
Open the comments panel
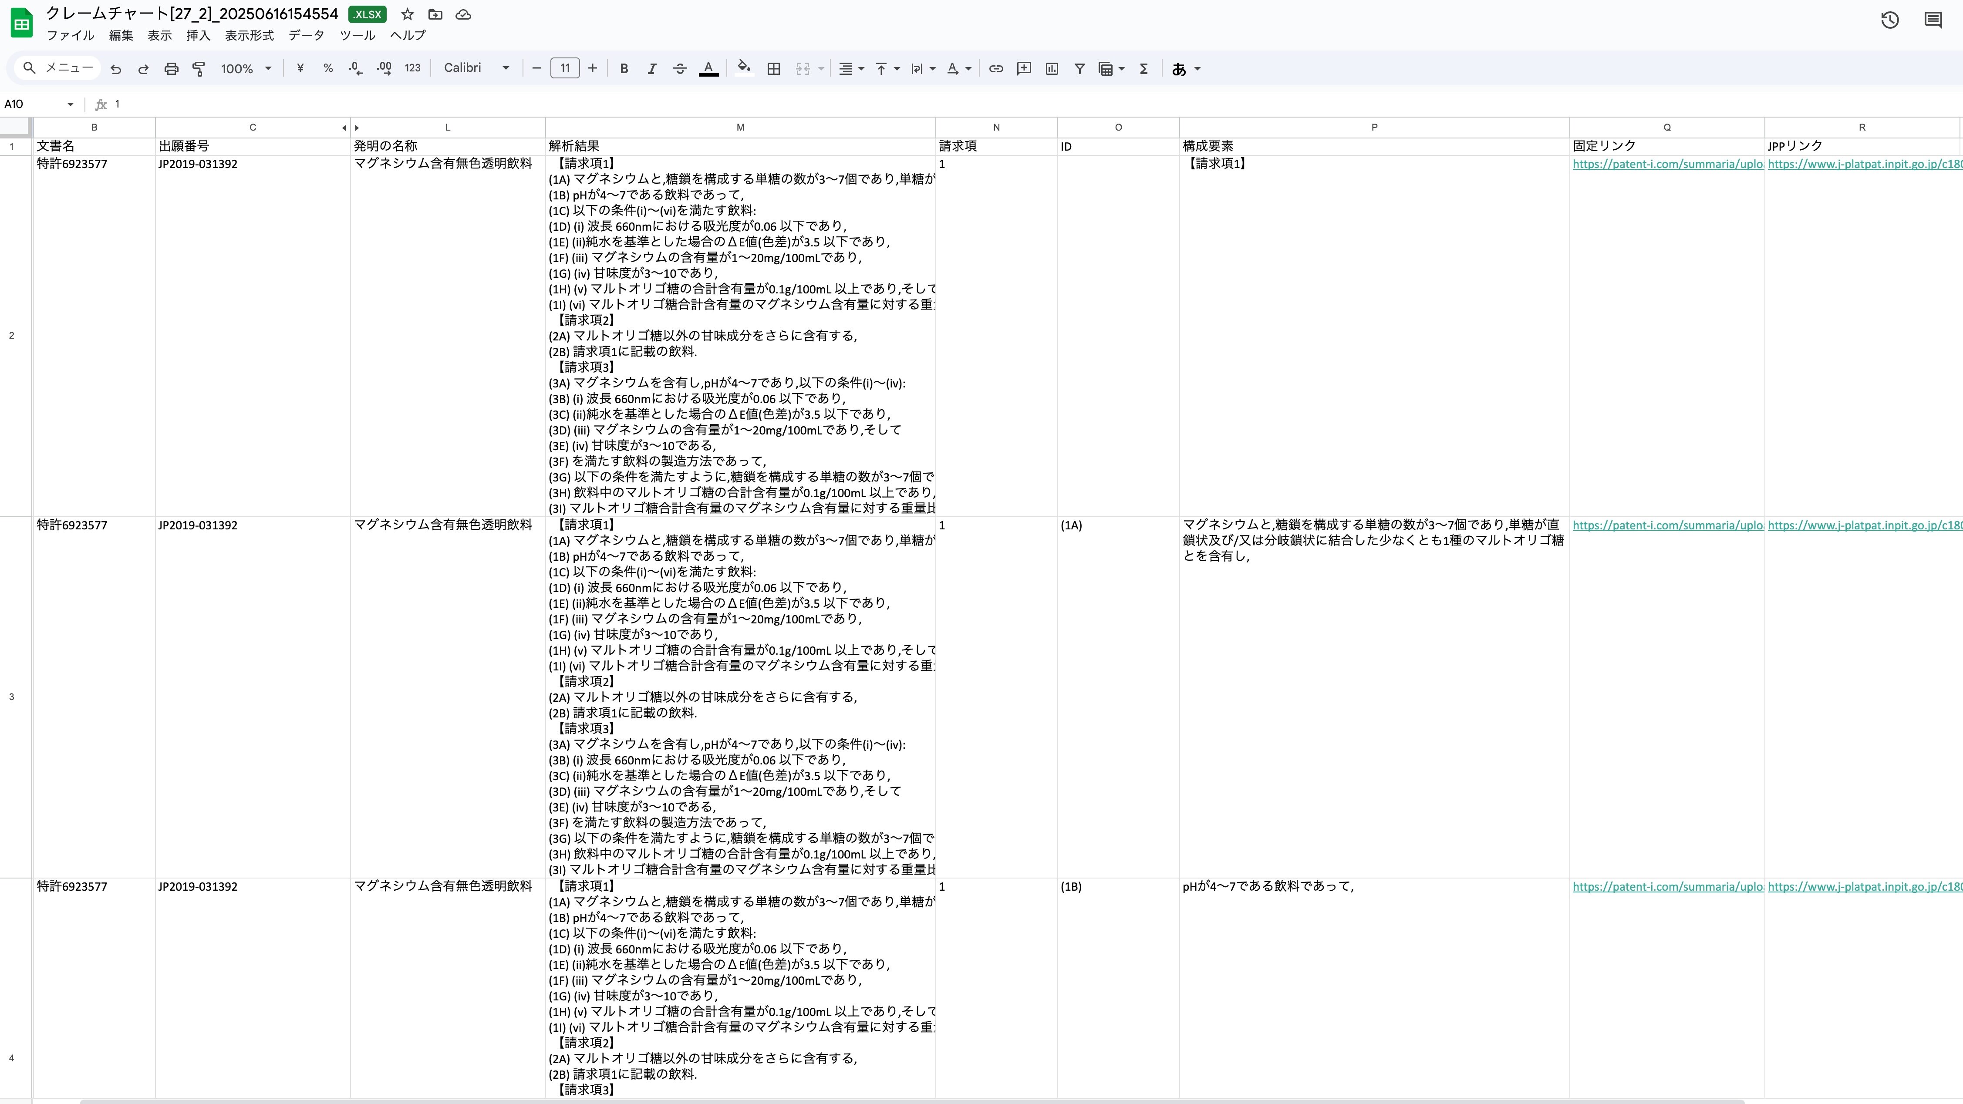(1933, 20)
